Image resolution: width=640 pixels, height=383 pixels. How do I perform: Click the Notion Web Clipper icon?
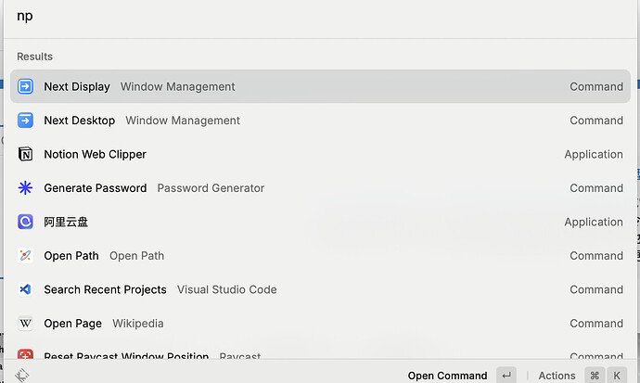(25, 154)
